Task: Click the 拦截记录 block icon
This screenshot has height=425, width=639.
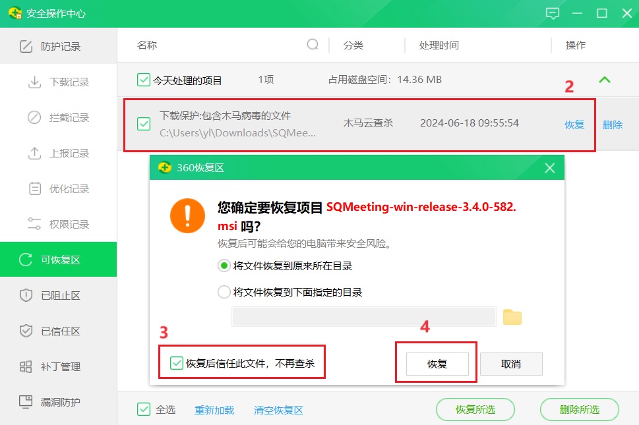Action: (x=34, y=118)
